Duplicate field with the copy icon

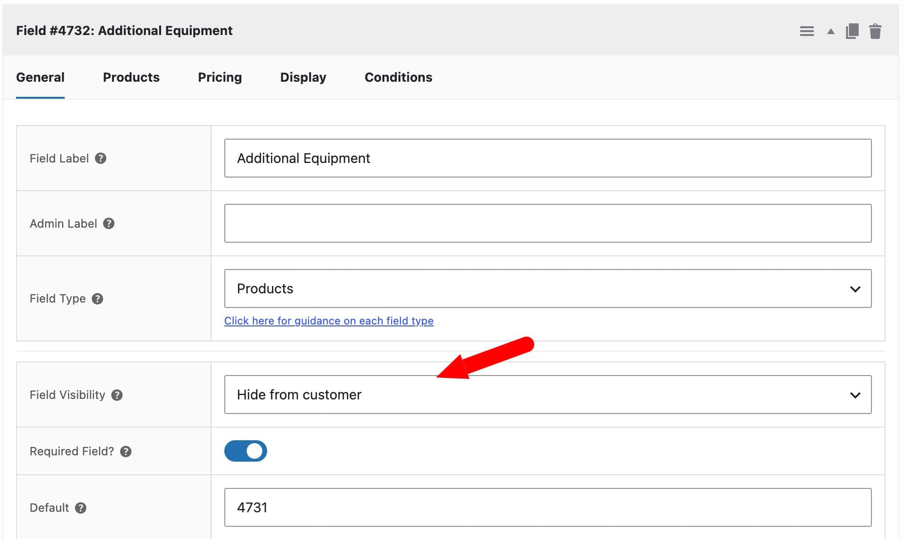[852, 31]
